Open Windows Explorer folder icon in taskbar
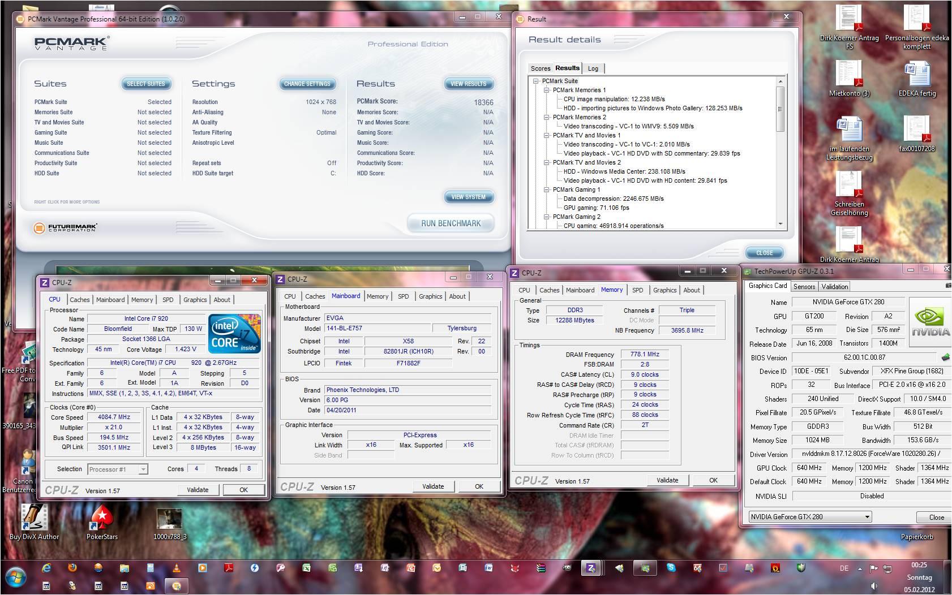The image size is (952, 595). 125,568
